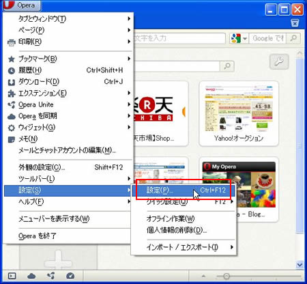Screen dimensions: 307x284
Task: Click the gear icon beside ウィジェット
Action: [12, 128]
